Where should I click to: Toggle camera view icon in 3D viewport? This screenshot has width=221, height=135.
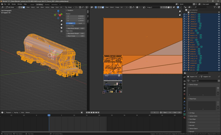62,28
